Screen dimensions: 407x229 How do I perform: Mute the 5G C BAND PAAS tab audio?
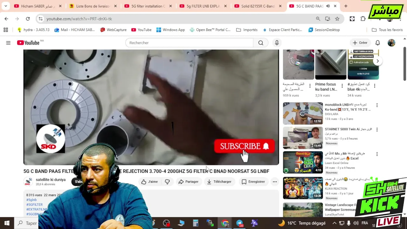pyautogui.click(x=328, y=6)
